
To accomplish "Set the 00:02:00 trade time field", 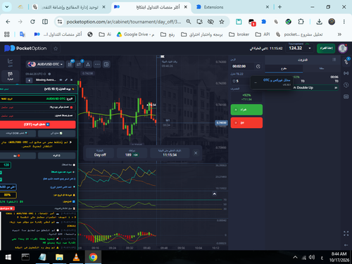I will 242,66.
